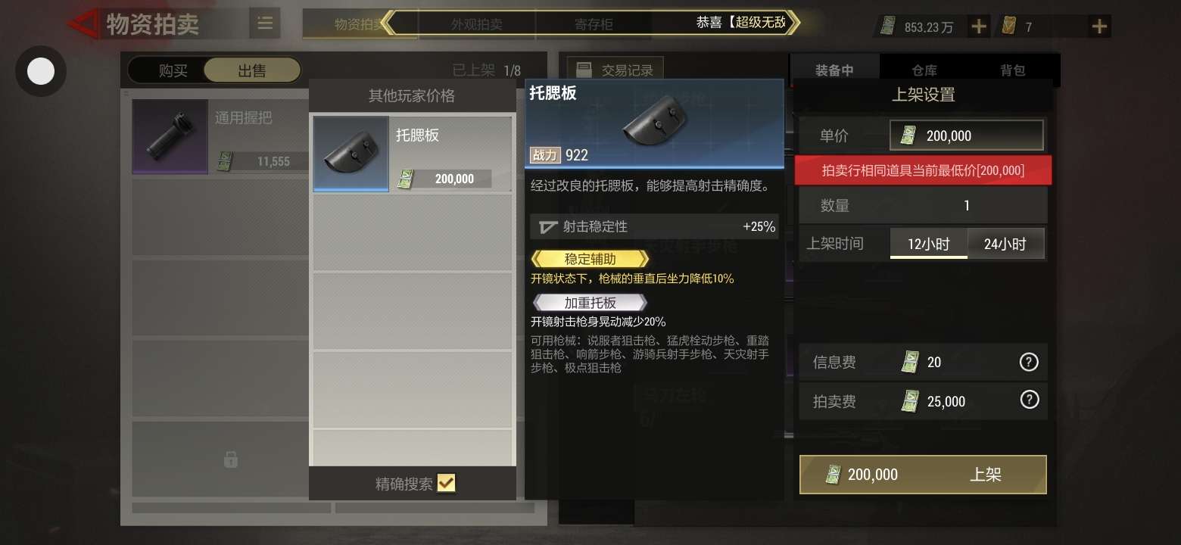The height and width of the screenshot is (545, 1181).
Task: Switch to the 背包 tab
Action: click(x=1013, y=70)
